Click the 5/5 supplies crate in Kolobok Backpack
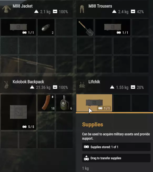 (x=18, y=112)
